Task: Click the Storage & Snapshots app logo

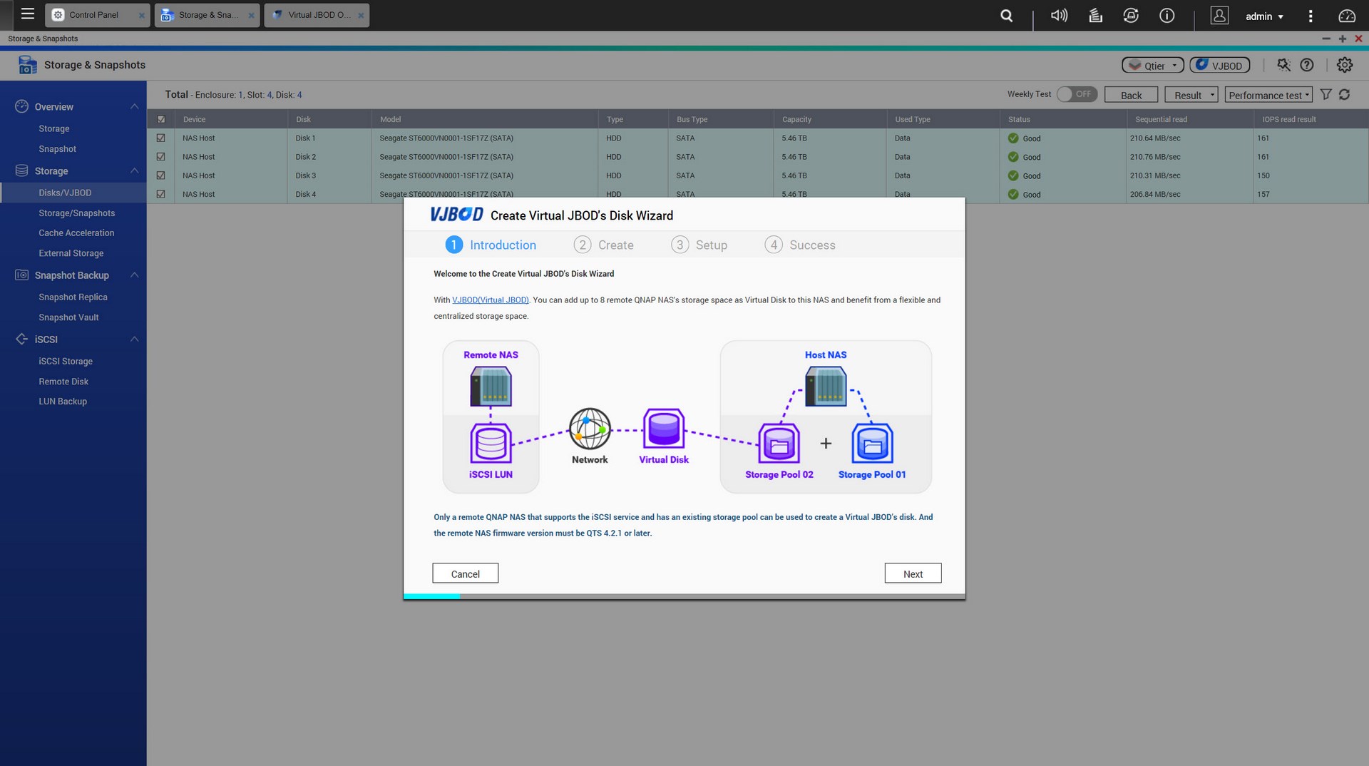Action: [27, 65]
